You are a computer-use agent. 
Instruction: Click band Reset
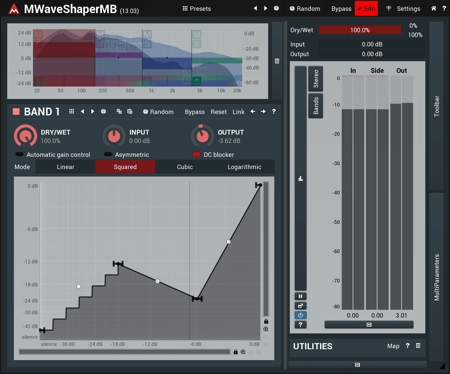(x=219, y=112)
